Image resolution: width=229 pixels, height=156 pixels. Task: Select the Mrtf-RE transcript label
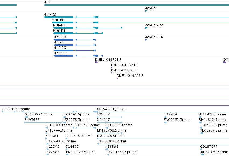tap(59, 31)
